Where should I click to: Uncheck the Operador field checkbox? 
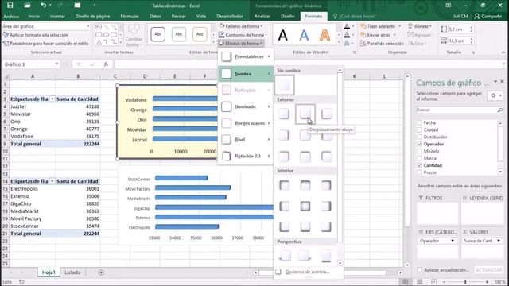pos(419,144)
